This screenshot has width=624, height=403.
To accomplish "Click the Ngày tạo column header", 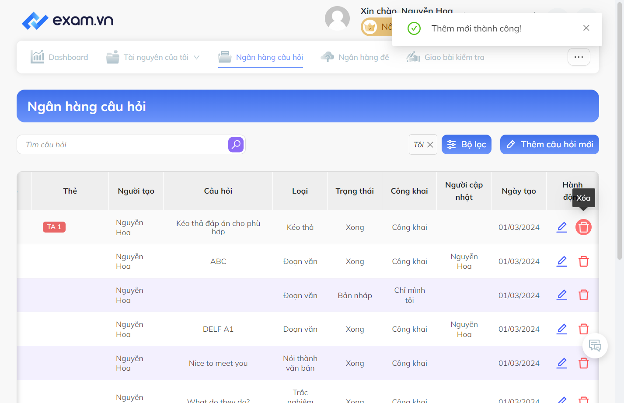I will coord(519,191).
